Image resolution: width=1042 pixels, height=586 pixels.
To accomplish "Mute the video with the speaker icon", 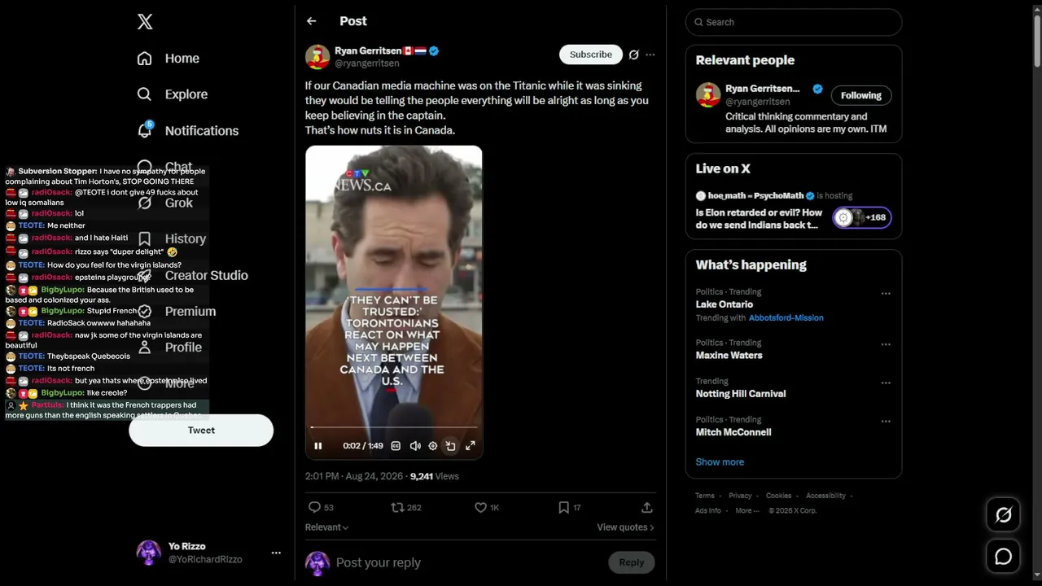I will [x=415, y=446].
